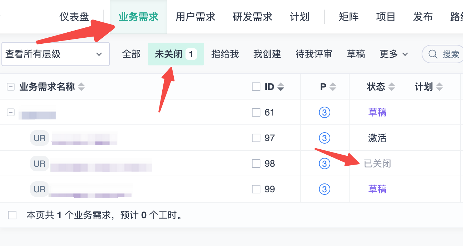The width and height of the screenshot is (463, 246).
Task: Click the 草稿 status link of row 61
Action: point(377,113)
